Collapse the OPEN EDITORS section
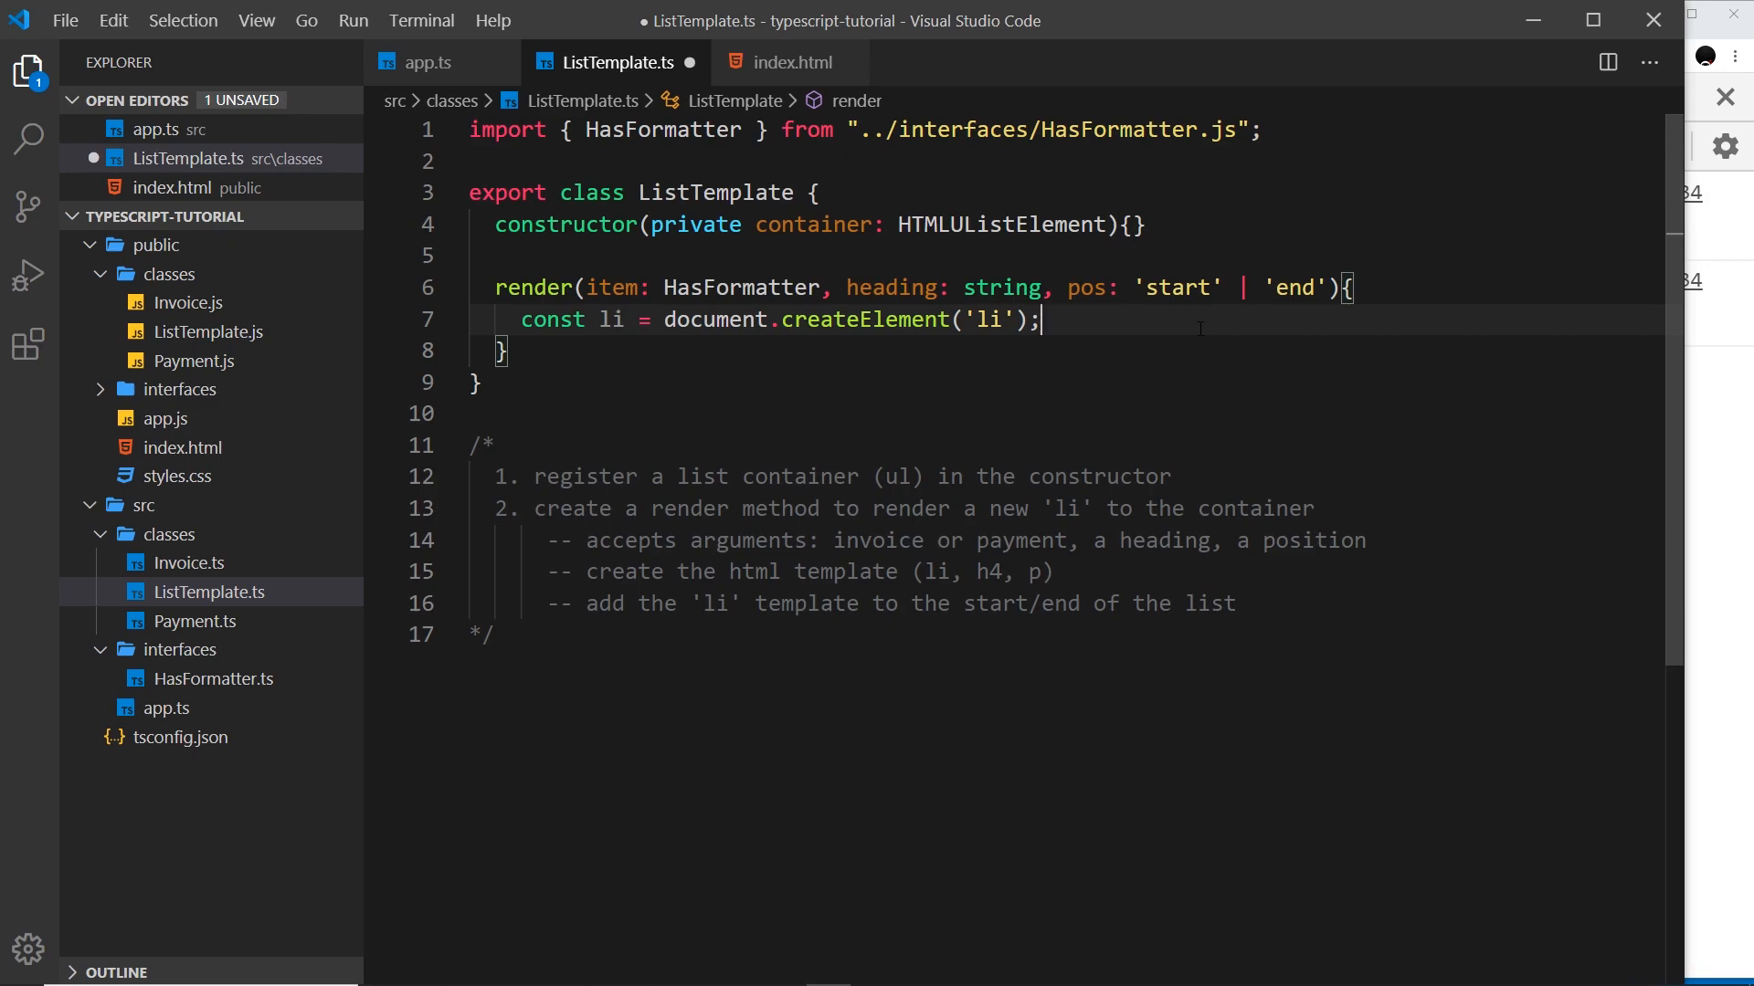The height and width of the screenshot is (986, 1754). pos(73,100)
